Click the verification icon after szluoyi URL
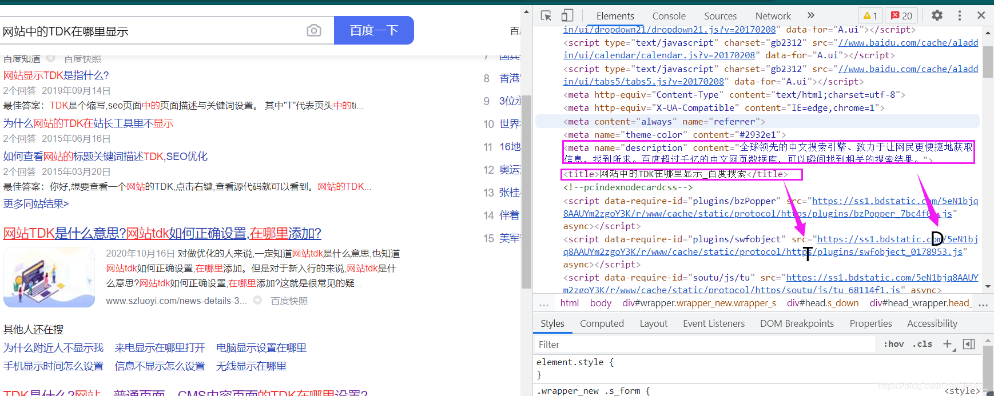This screenshot has height=396, width=994. 257,301
